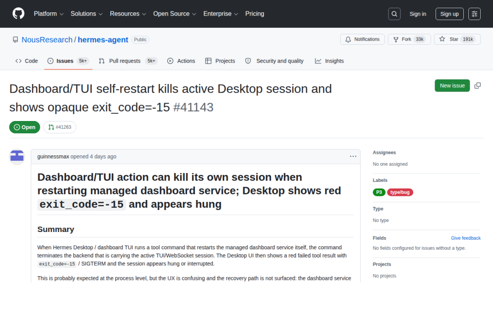Click the Assignees heading

pyautogui.click(x=384, y=153)
